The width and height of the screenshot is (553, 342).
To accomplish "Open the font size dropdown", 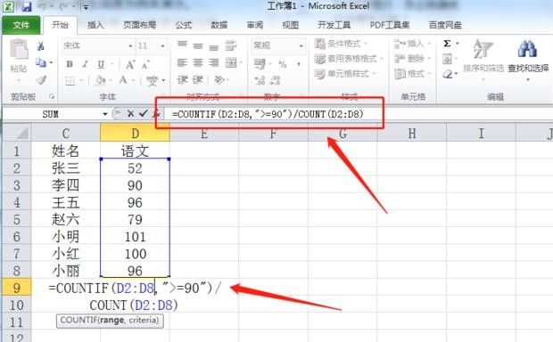I will (x=162, y=46).
